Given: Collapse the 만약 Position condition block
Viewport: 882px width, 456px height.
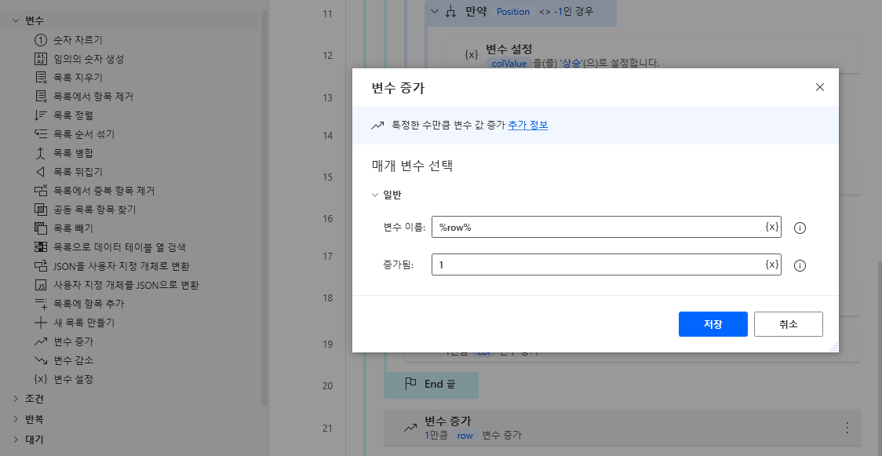Looking at the screenshot, I should click(x=434, y=11).
